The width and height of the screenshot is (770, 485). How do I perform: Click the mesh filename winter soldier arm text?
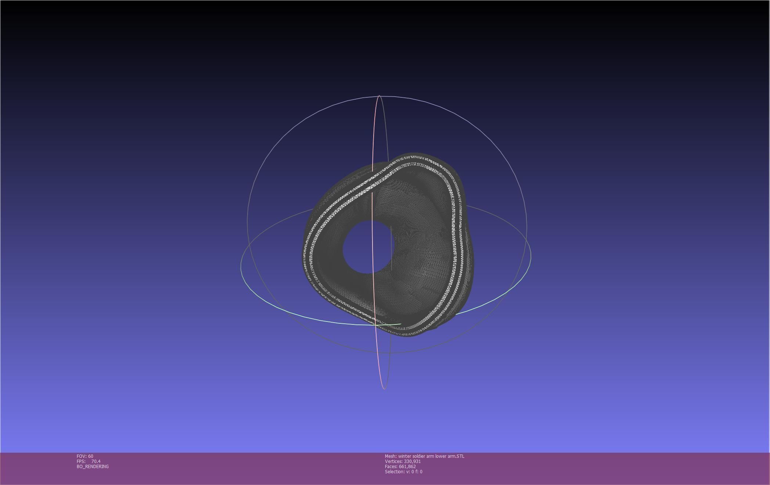[x=424, y=456]
